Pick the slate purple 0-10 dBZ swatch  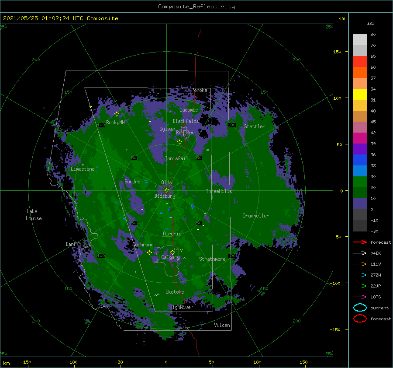(360, 204)
